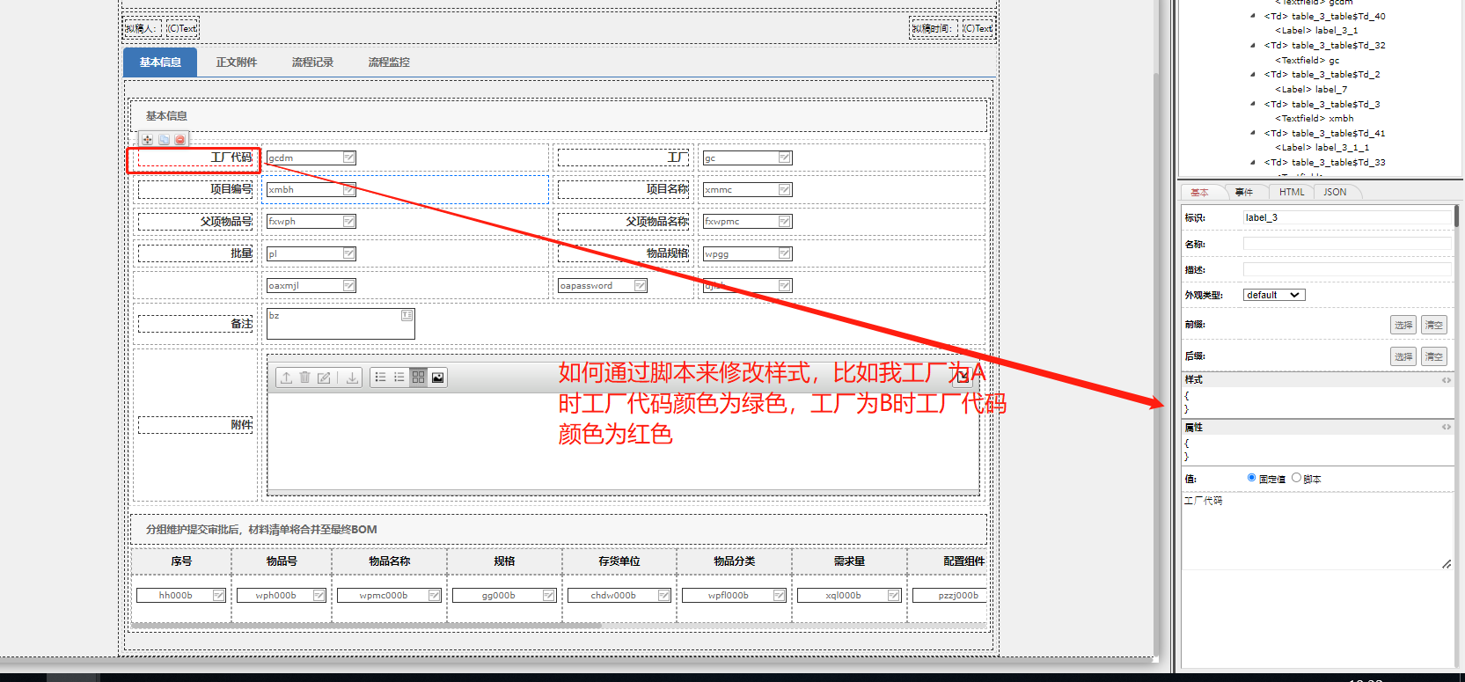This screenshot has height=682, width=1465.
Task: Select the Textfield xmbh tree row
Action: (x=1315, y=118)
